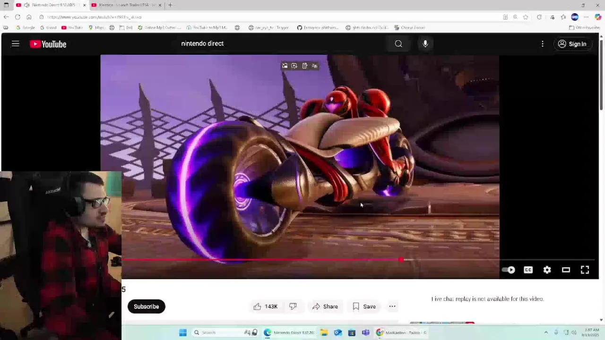
Task: Open the YouTube guide hamburger menu
Action: (15, 44)
